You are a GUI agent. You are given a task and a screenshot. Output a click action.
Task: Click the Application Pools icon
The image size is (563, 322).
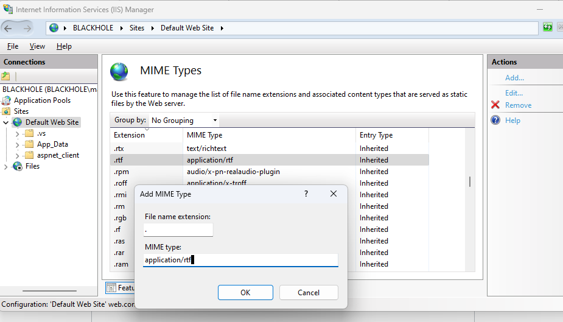coord(7,100)
